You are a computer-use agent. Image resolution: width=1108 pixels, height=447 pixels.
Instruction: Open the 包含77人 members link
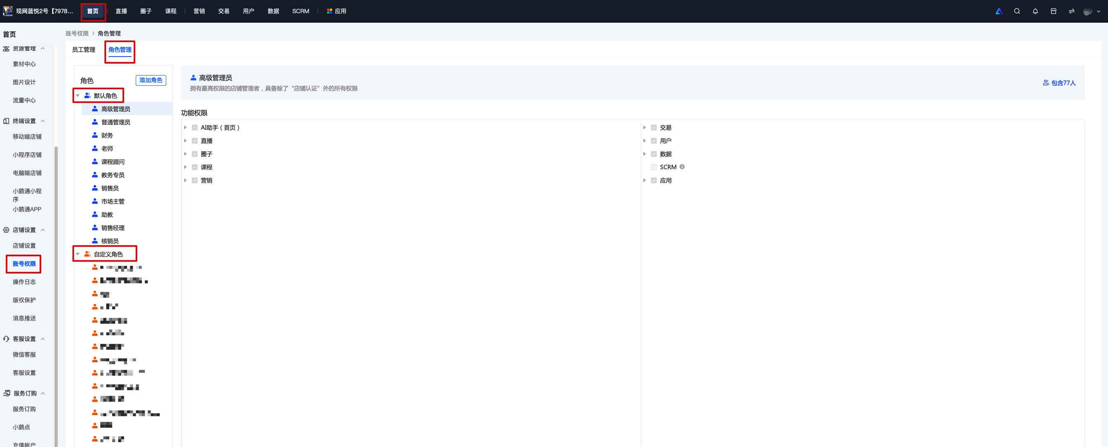[x=1059, y=83]
